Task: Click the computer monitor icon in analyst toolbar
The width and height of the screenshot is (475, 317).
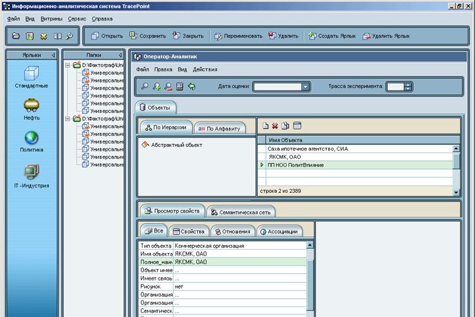Action: [x=179, y=87]
